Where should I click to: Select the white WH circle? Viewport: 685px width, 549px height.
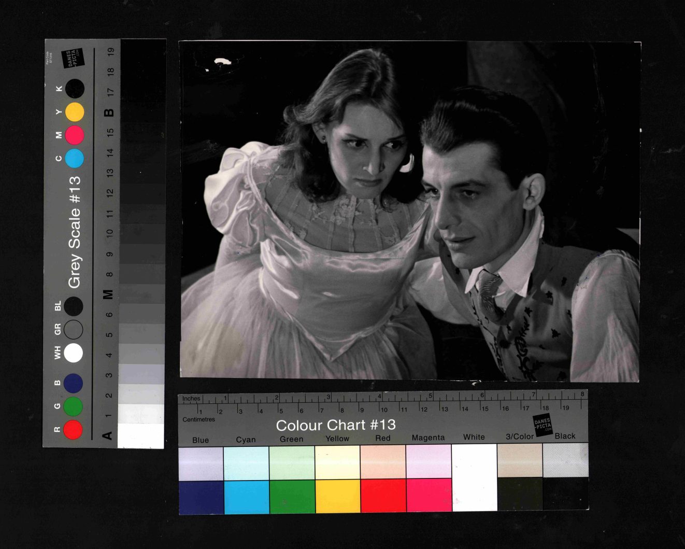(73, 353)
